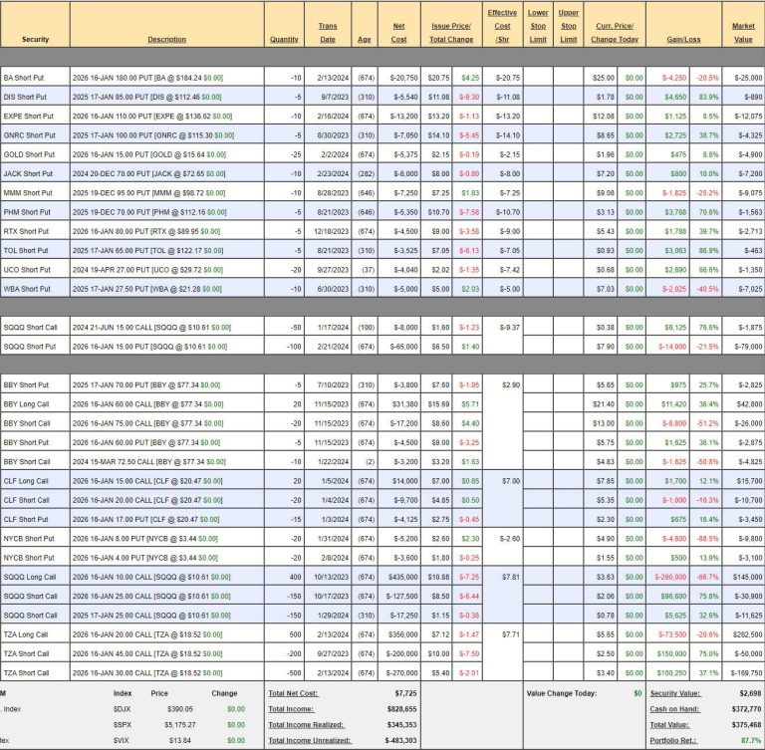765x750 pixels.
Task: Select the TZA Long Call position
Action: (28, 633)
